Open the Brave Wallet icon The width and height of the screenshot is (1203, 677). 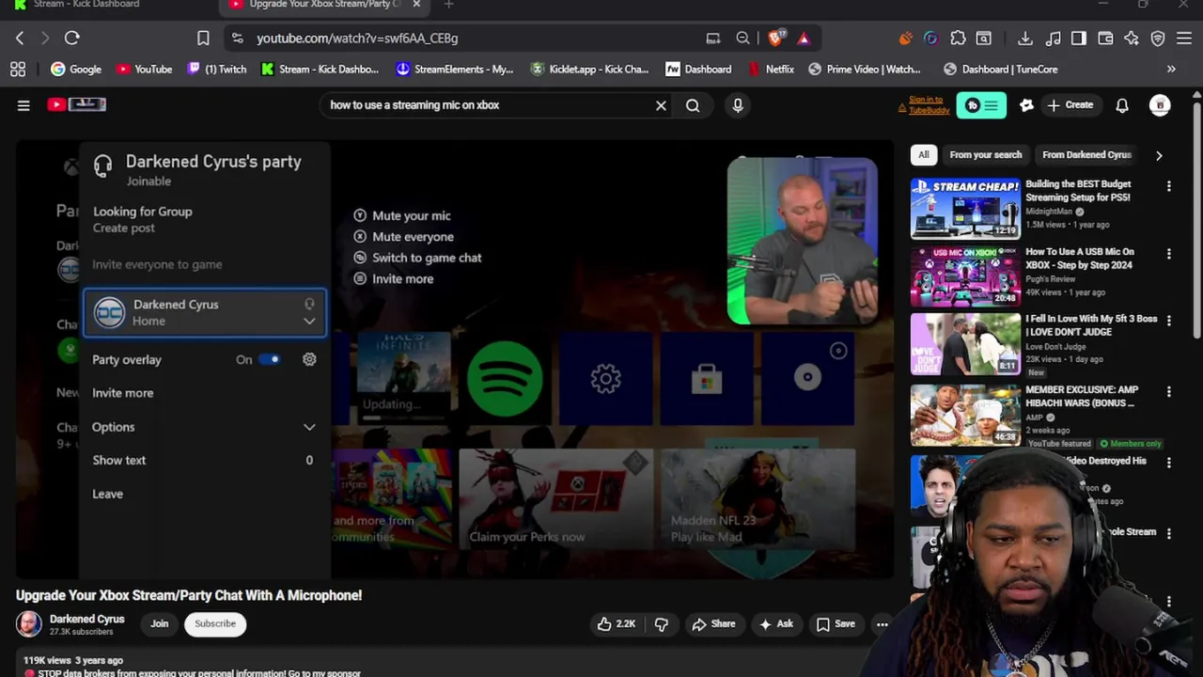[x=1105, y=39]
